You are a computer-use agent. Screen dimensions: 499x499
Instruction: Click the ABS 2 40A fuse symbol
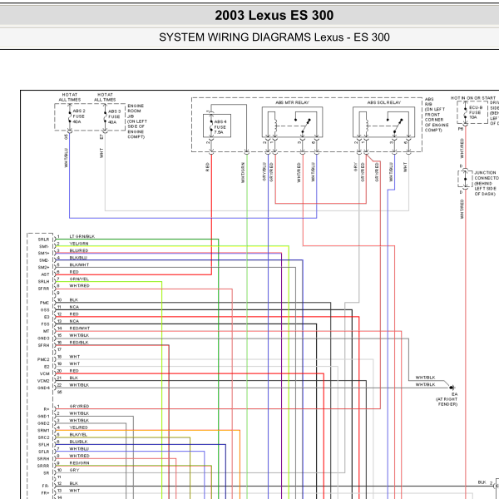(70, 116)
